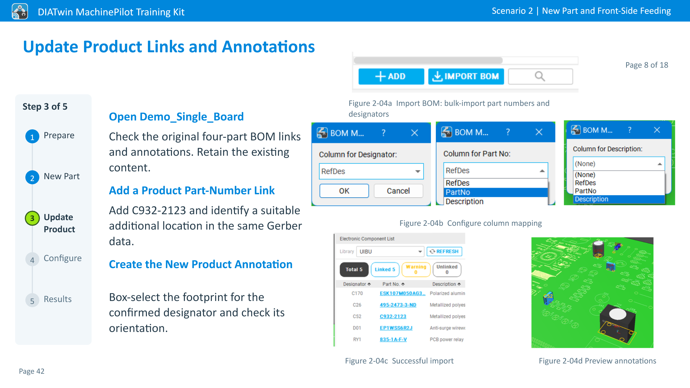The image size is (690, 388).
Task: Select the Warning 0 filter
Action: pos(416,270)
